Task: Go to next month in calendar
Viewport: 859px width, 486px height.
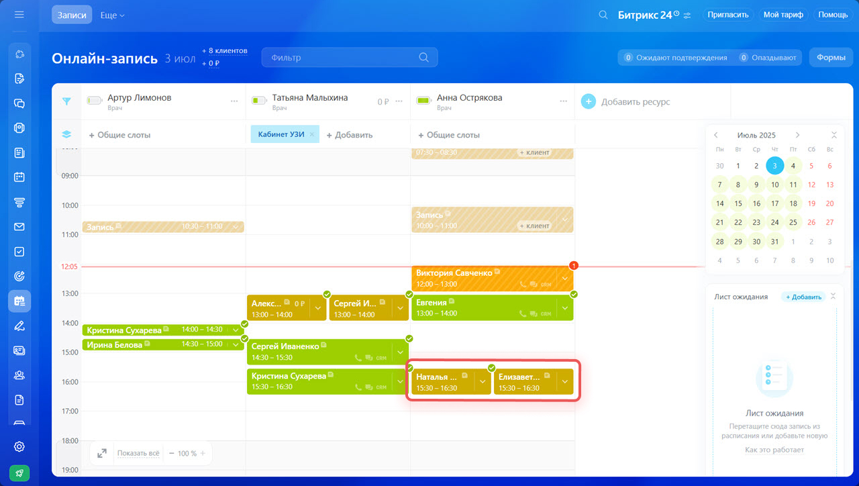Action: (797, 135)
